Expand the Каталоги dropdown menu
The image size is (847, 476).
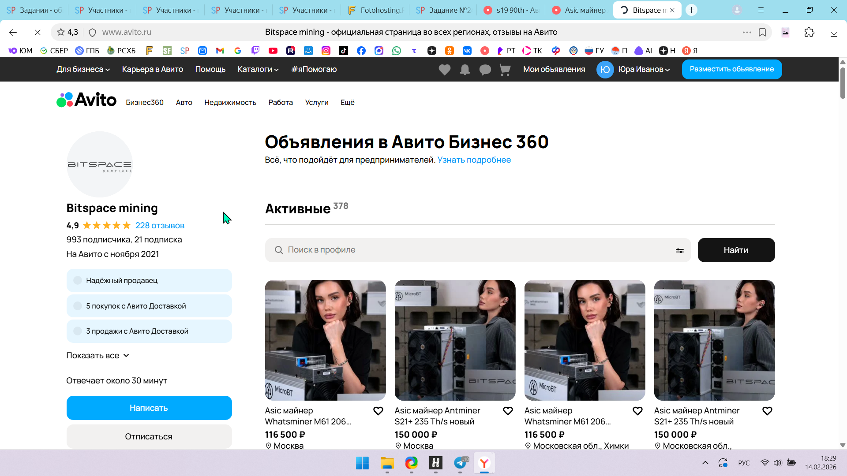pos(258,69)
